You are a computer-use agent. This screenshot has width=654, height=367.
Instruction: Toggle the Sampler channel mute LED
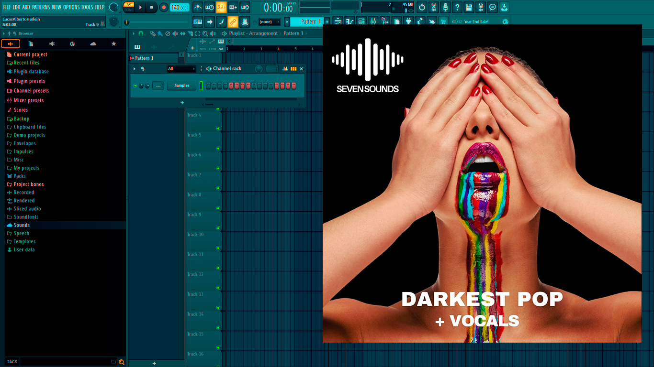(135, 86)
